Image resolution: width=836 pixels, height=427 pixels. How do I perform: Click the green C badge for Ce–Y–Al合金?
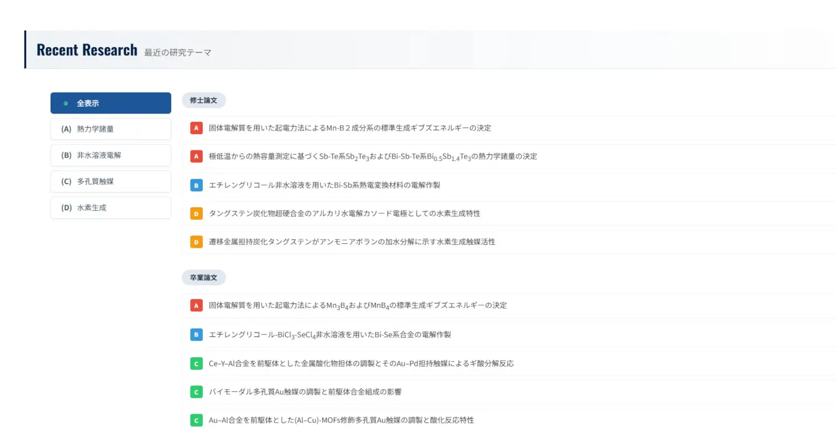click(196, 364)
